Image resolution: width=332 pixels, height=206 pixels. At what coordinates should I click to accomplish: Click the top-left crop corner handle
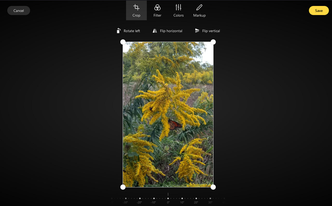click(123, 42)
